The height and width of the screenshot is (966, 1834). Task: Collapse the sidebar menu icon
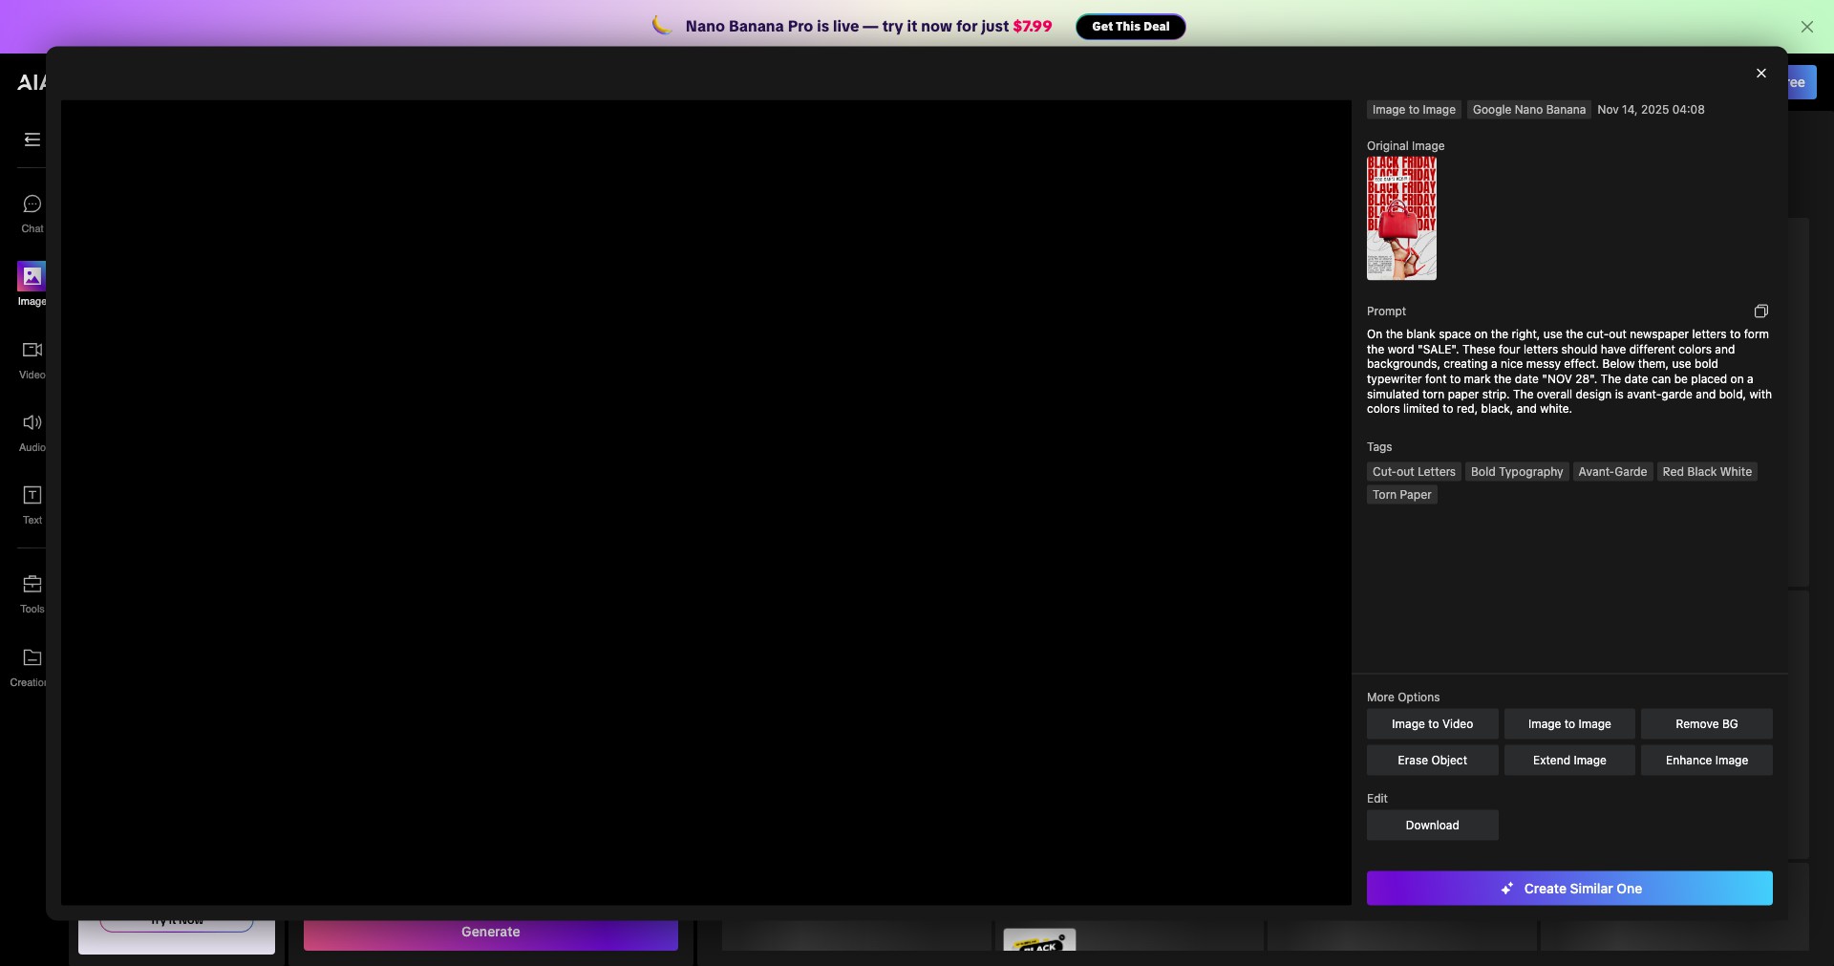pos(32,140)
